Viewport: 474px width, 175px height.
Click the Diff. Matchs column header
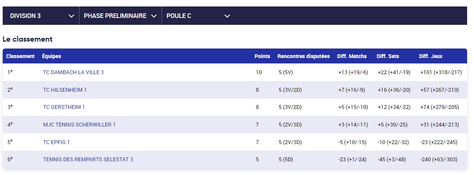pyautogui.click(x=351, y=56)
